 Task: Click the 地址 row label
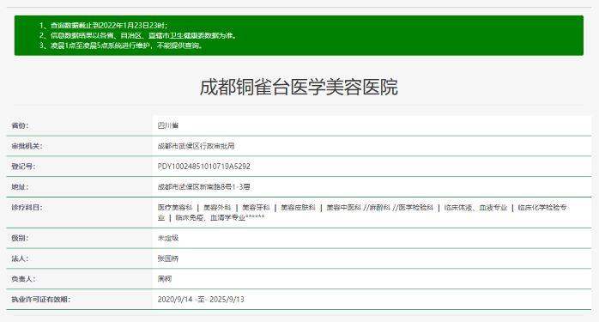pyautogui.click(x=20, y=187)
